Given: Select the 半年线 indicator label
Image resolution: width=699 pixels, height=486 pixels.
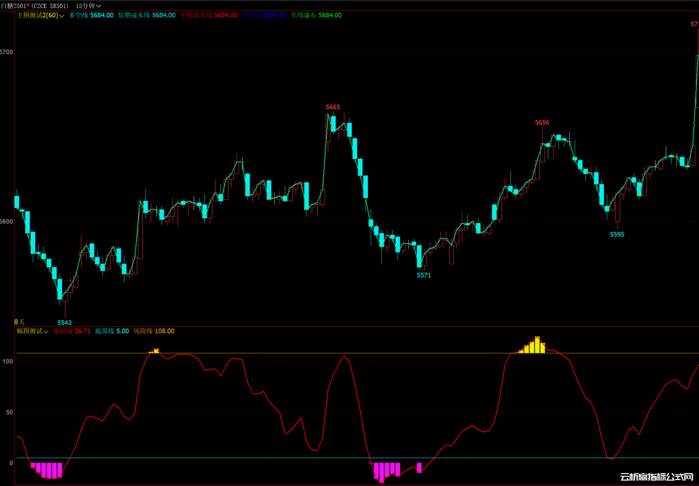Looking at the screenshot, I should coord(251,15).
